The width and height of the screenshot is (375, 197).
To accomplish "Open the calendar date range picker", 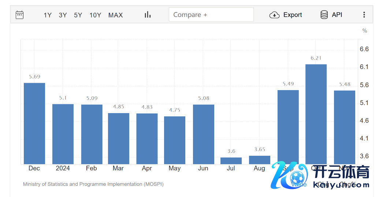I will [x=19, y=15].
